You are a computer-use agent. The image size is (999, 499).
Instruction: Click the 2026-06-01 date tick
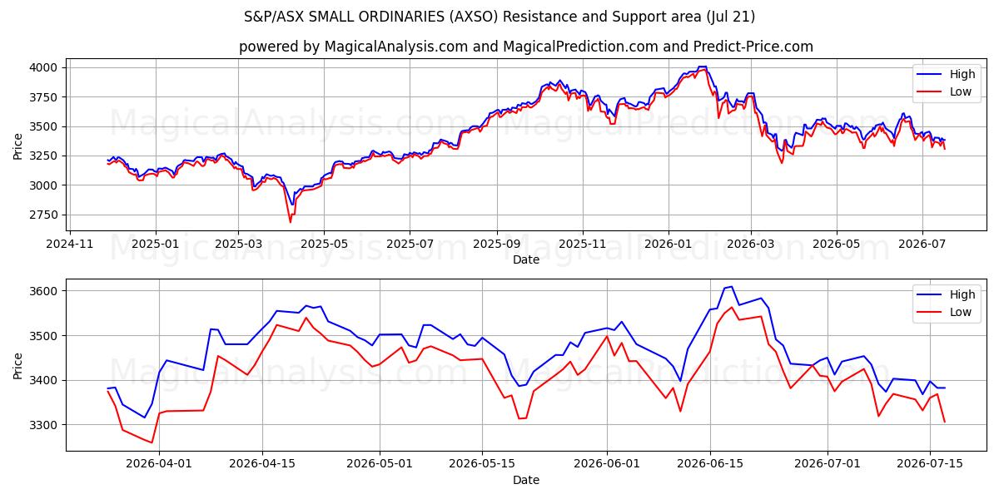[608, 465]
